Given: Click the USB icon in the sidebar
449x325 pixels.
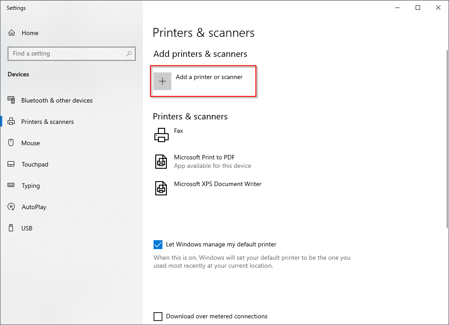Looking at the screenshot, I should [11, 228].
